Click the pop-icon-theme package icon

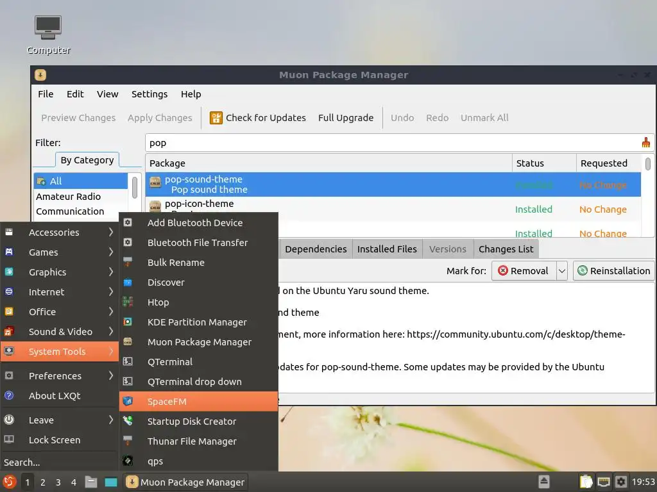pyautogui.click(x=155, y=207)
